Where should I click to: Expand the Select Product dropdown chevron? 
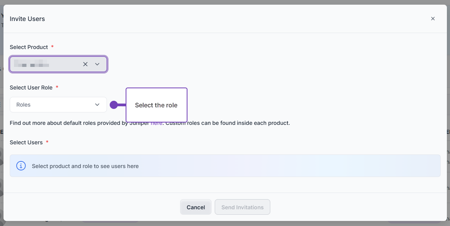[97, 64]
